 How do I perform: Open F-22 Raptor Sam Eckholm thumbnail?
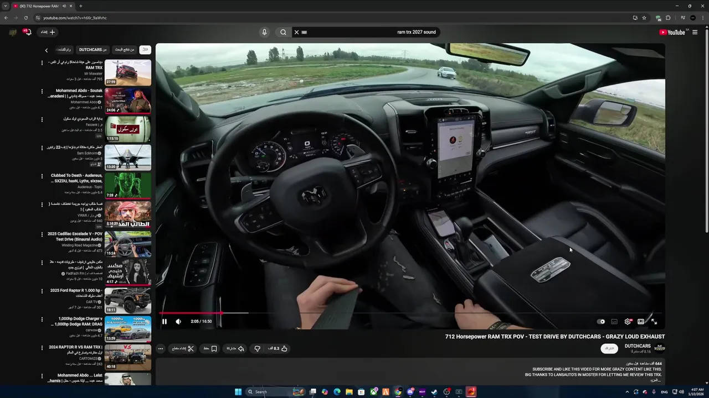click(x=128, y=158)
